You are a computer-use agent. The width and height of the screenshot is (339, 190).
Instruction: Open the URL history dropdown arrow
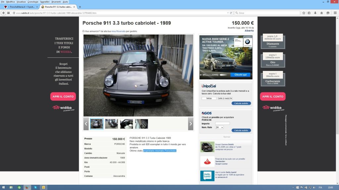click(x=228, y=13)
